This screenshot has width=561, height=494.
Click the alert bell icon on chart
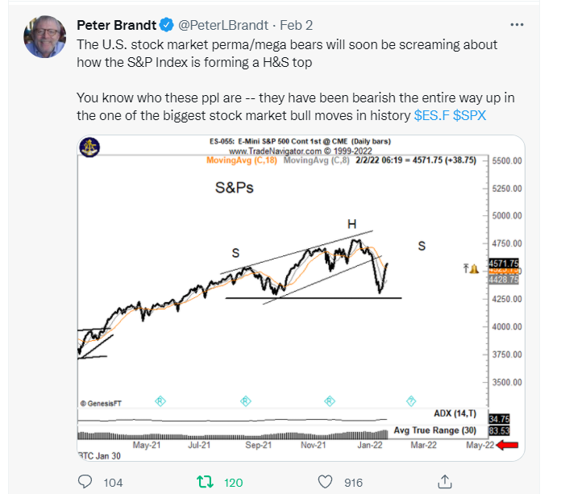point(475,268)
